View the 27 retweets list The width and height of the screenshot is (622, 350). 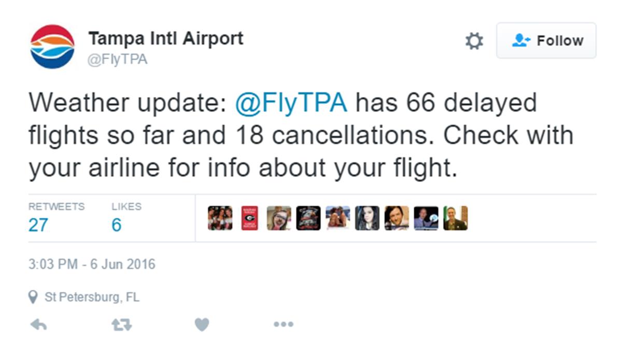(x=38, y=225)
